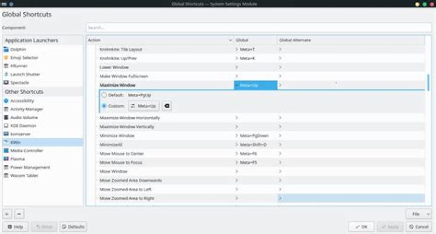Viewport: 436px width, 234px height.
Task: Open the File dropdown button
Action: pyautogui.click(x=419, y=214)
